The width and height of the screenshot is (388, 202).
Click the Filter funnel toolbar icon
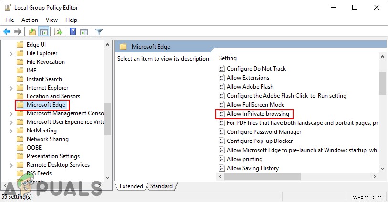(x=99, y=31)
